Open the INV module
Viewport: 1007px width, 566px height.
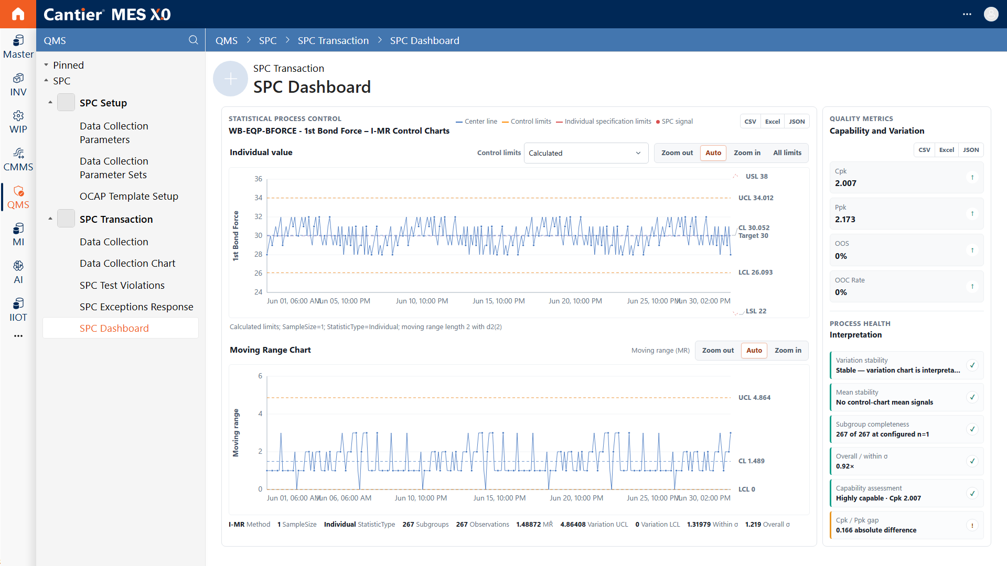pos(18,85)
